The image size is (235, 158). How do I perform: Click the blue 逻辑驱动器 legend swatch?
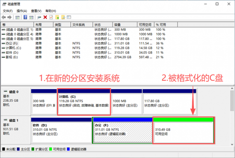(x=68, y=149)
